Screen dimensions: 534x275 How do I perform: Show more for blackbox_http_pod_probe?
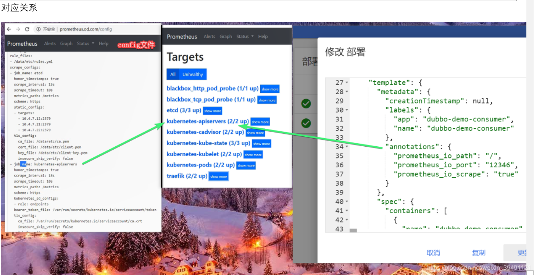pos(270,89)
